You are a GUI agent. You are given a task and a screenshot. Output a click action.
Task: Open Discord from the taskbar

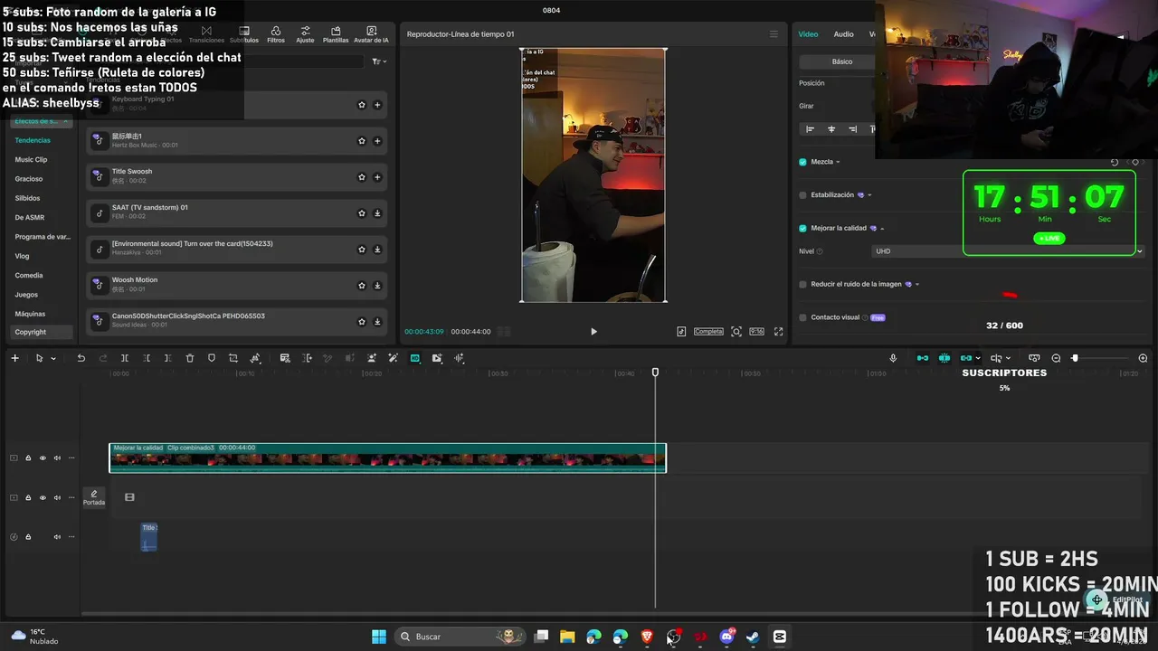coord(726,637)
